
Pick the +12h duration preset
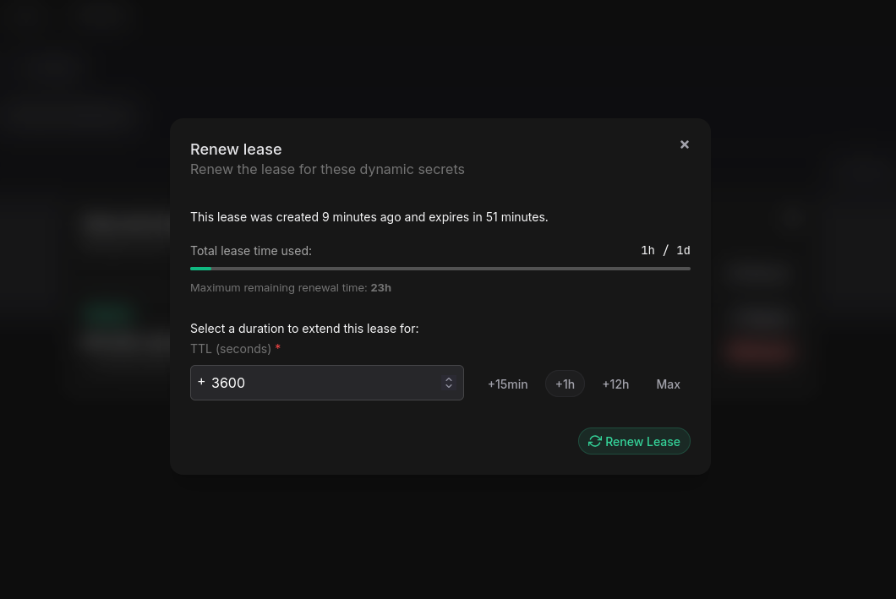615,384
